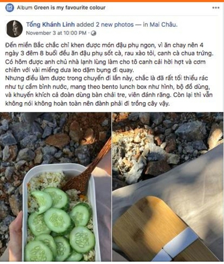The height and width of the screenshot is (264, 224).
Task: Open Tống Khánh Linh's profile picture
Action: [15, 29]
